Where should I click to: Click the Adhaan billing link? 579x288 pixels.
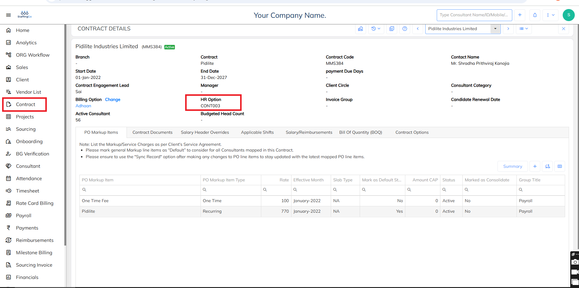(83, 106)
